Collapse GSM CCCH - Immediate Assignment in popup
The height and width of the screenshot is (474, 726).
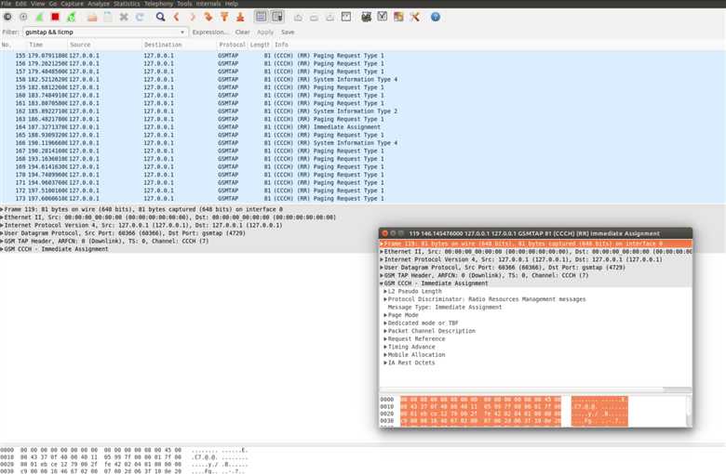point(383,283)
